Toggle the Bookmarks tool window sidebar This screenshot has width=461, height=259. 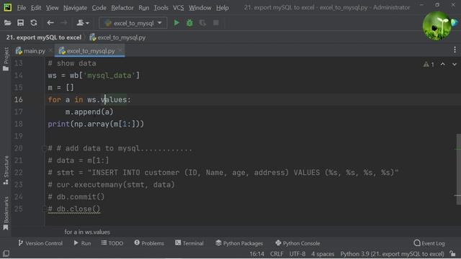[x=6, y=214]
